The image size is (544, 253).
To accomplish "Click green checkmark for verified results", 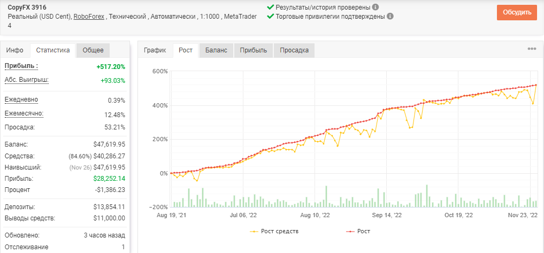I will tap(271, 7).
